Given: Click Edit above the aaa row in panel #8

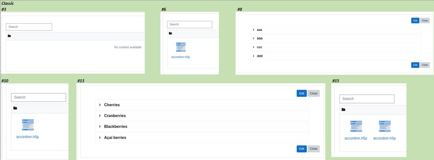Looking at the screenshot, I should [415, 20].
